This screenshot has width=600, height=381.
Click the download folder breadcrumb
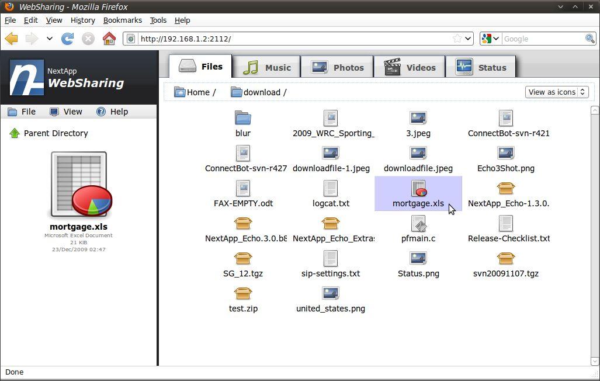(256, 92)
